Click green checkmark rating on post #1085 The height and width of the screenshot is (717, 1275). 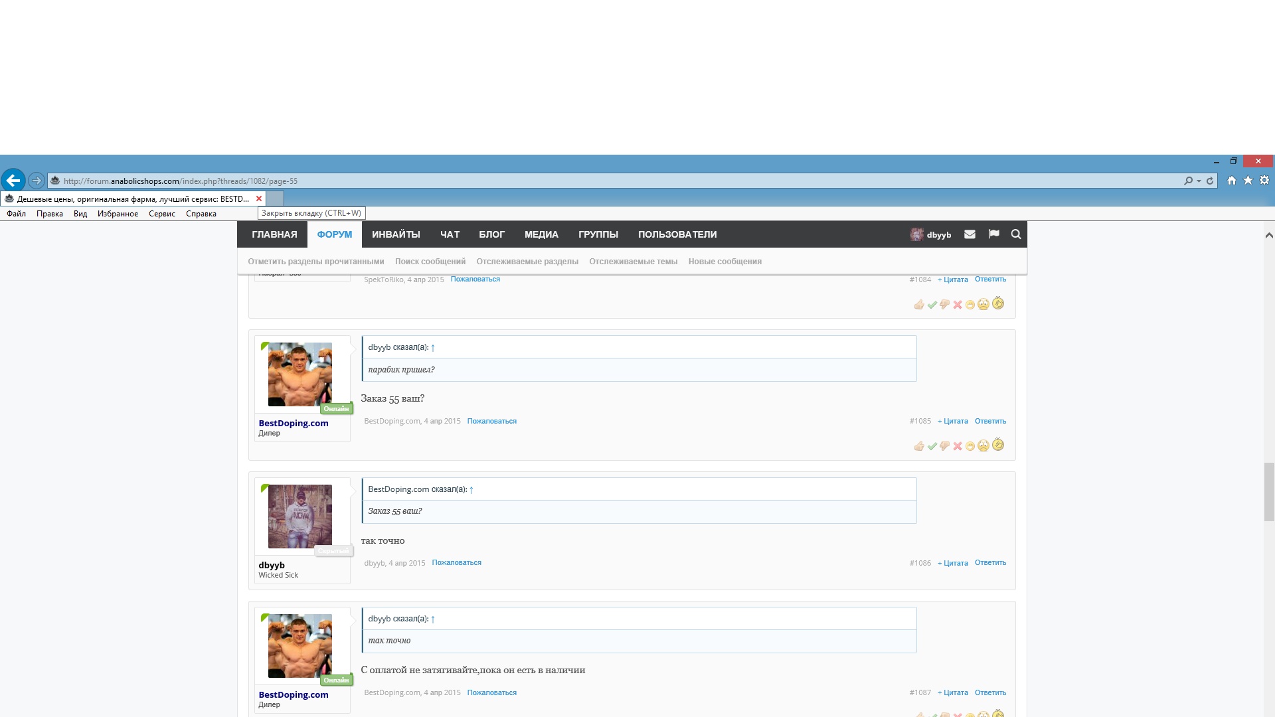point(932,446)
